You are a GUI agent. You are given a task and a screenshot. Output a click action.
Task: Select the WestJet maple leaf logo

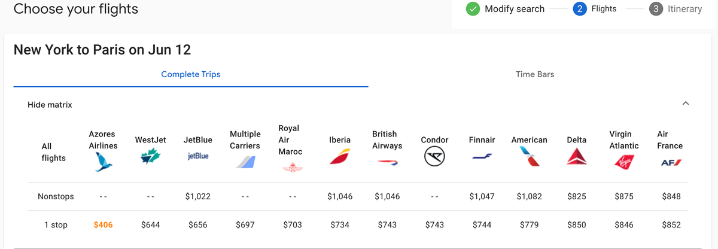(x=150, y=156)
